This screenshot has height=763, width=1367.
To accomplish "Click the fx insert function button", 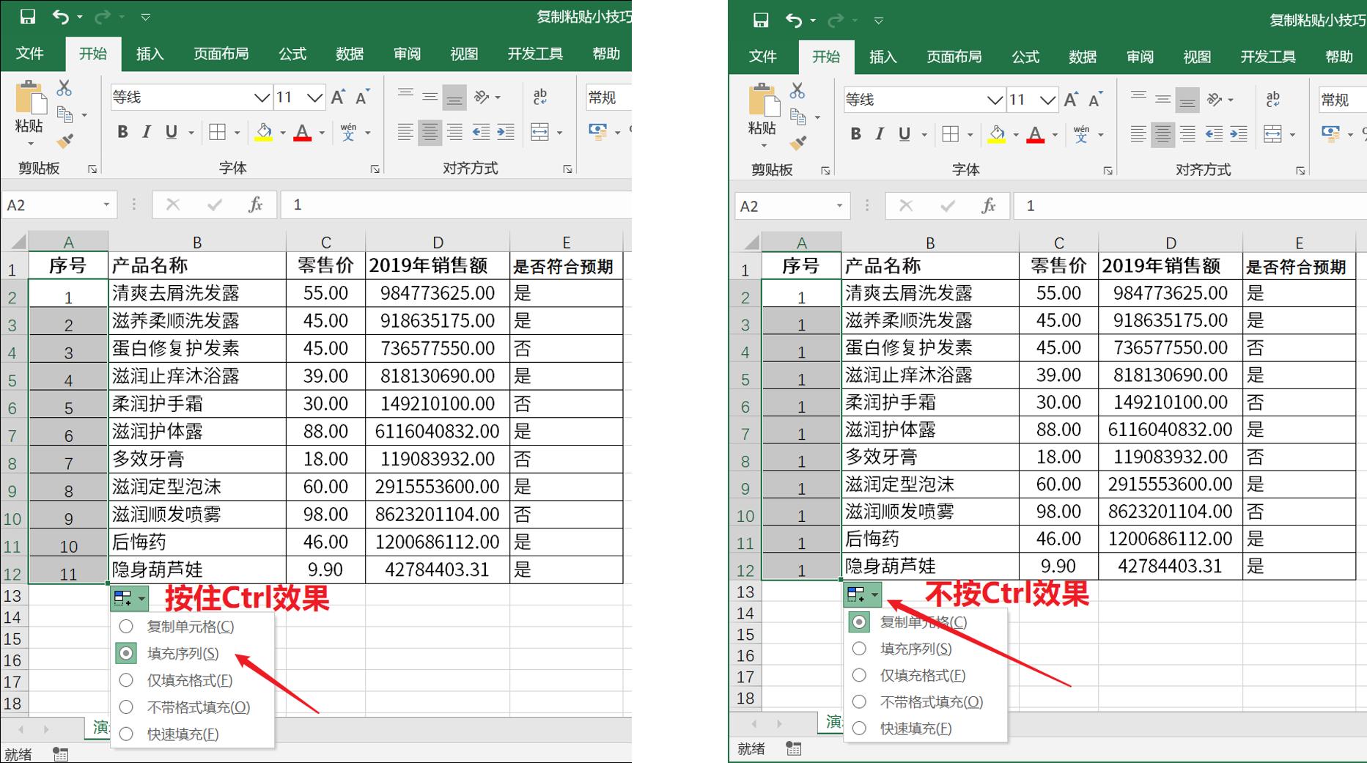I will [x=256, y=205].
